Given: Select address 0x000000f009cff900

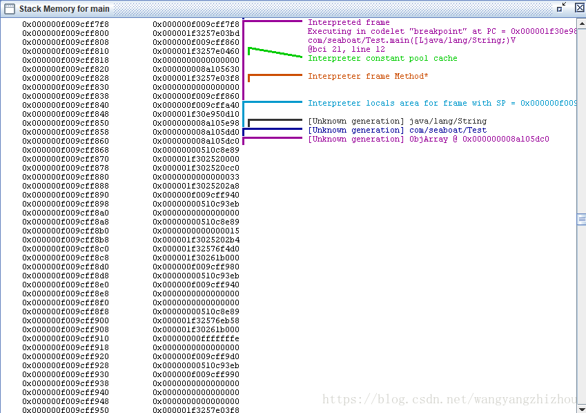Looking at the screenshot, I should coord(66,320).
